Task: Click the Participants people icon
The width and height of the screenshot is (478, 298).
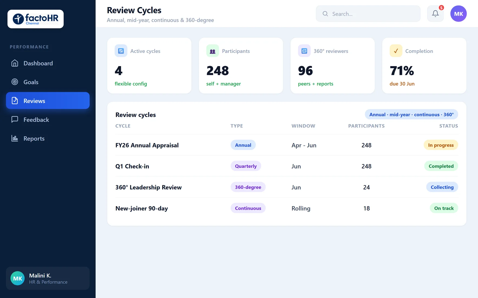Action: click(213, 51)
